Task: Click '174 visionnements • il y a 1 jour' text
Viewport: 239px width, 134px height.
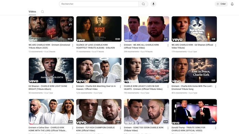Action: [x=184, y=52]
